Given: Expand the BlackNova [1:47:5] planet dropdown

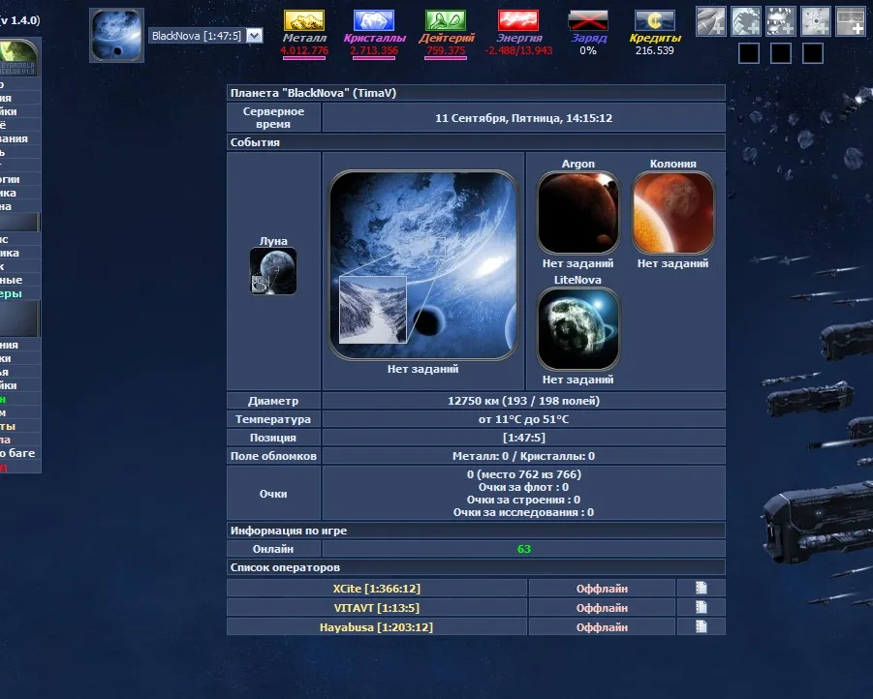Looking at the screenshot, I should (205, 36).
